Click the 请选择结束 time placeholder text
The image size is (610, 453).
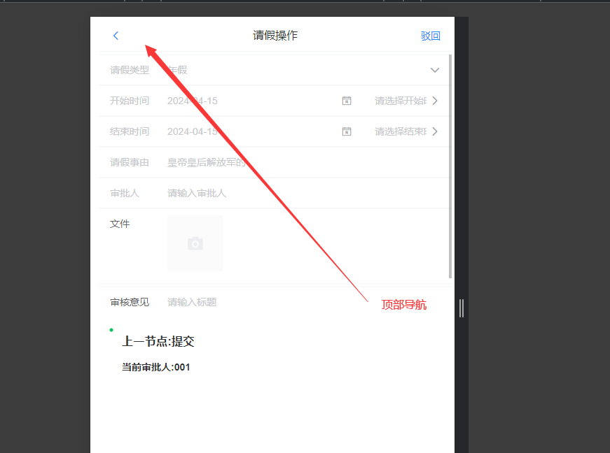pos(401,131)
